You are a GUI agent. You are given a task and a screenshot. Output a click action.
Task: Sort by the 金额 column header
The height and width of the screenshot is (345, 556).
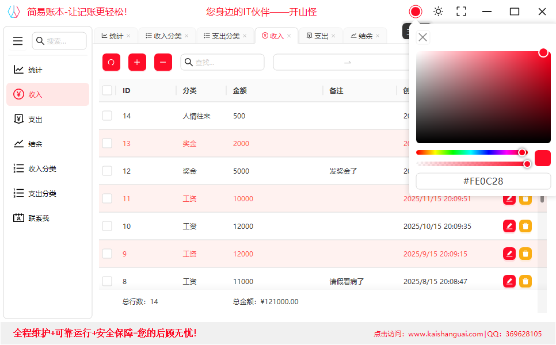239,91
